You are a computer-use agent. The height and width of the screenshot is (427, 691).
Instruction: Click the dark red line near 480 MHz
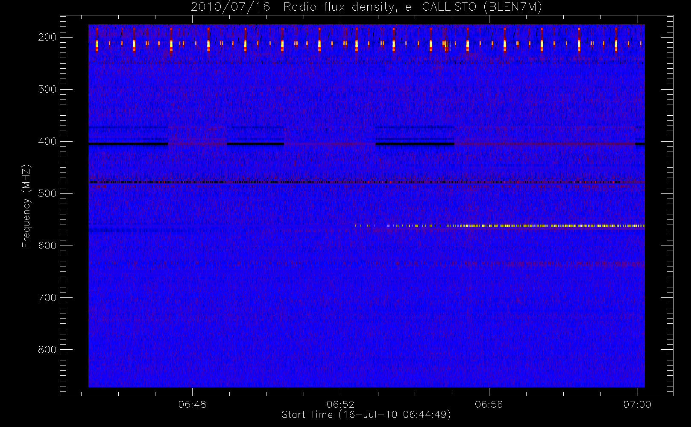[x=366, y=182]
